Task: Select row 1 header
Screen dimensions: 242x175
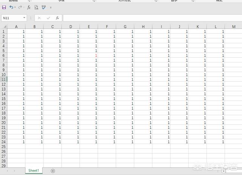Action: (3, 31)
